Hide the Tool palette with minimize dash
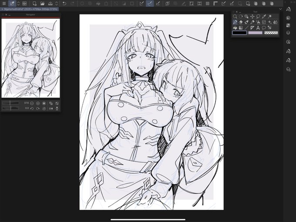The image size is (296, 222). coord(240,12)
